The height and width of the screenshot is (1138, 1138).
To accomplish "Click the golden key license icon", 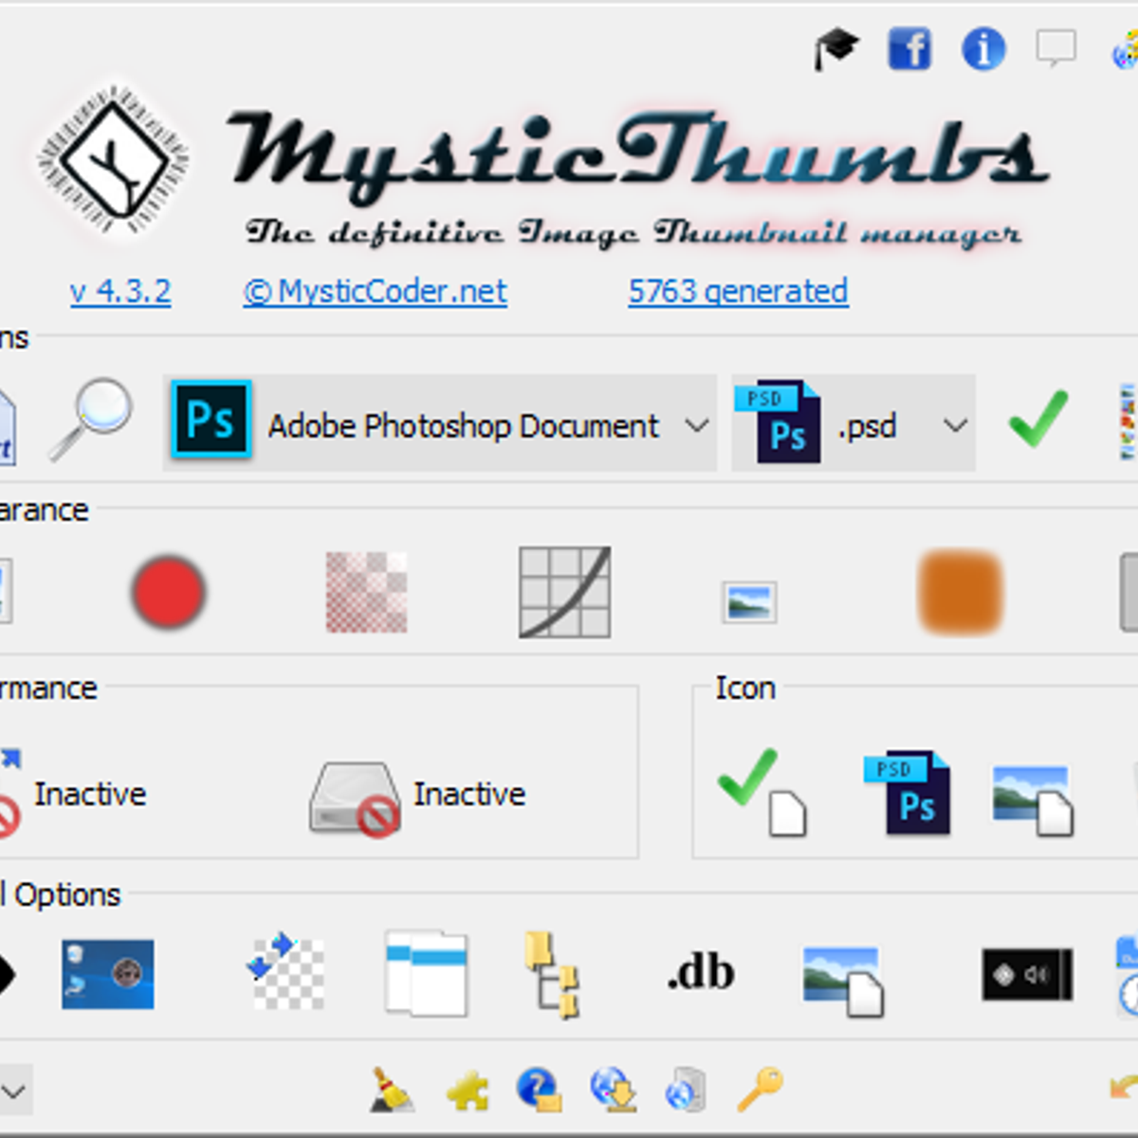I will [761, 1089].
